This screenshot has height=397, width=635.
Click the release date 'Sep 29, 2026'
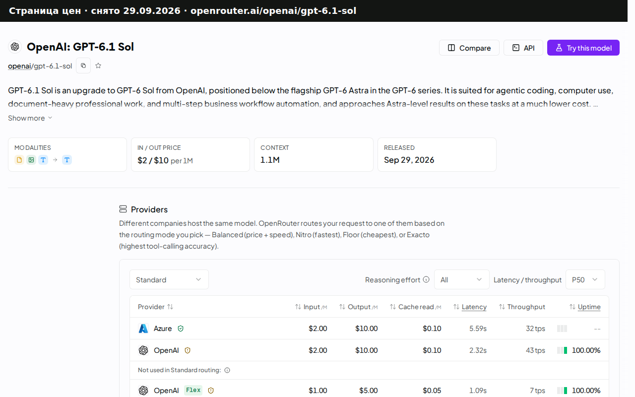click(x=409, y=160)
